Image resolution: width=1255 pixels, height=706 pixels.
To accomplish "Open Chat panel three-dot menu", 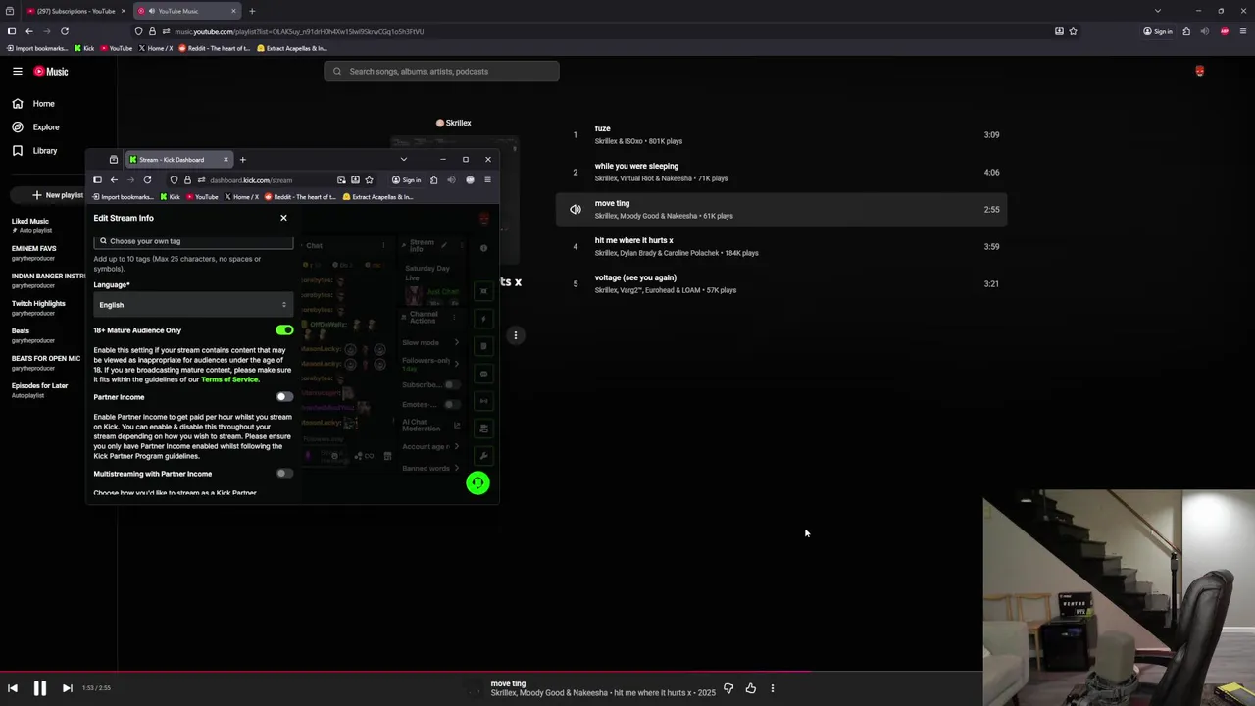I will (383, 245).
